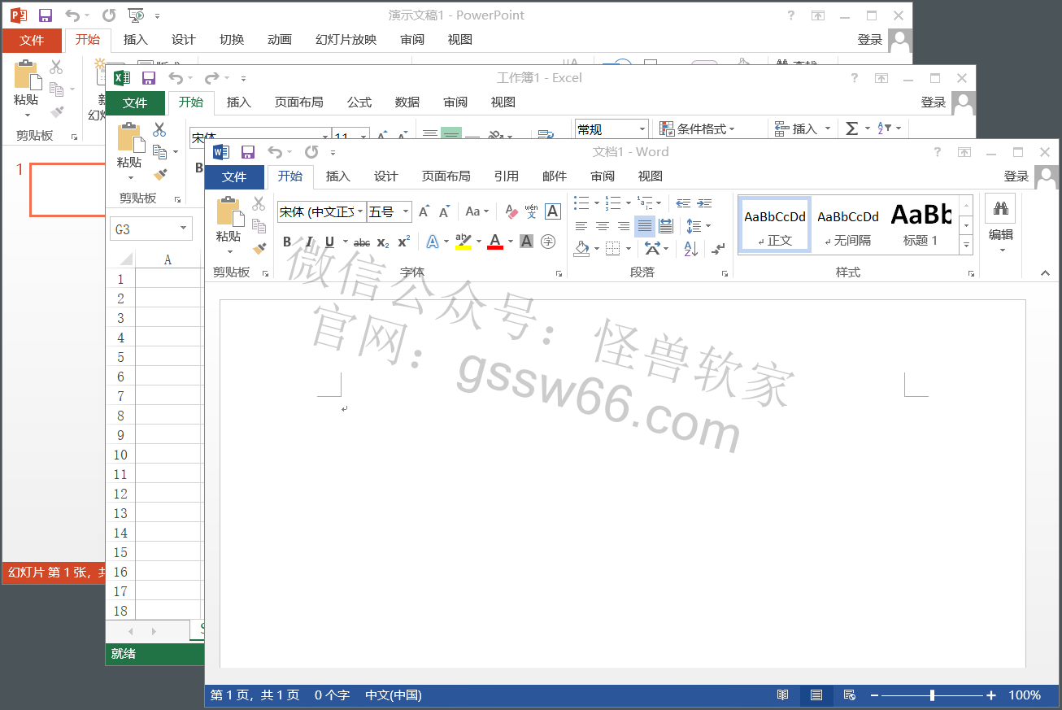Save the PowerPoint presentation from quick access

[x=45, y=15]
